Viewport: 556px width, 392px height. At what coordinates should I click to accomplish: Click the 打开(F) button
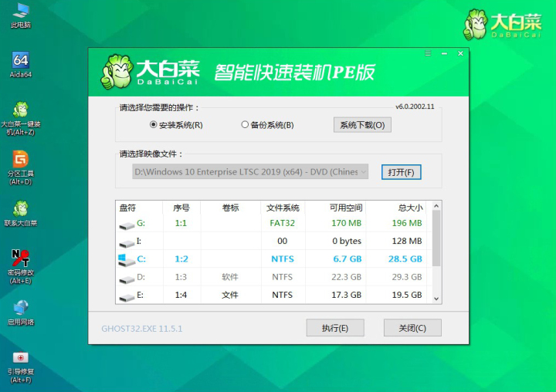point(401,172)
